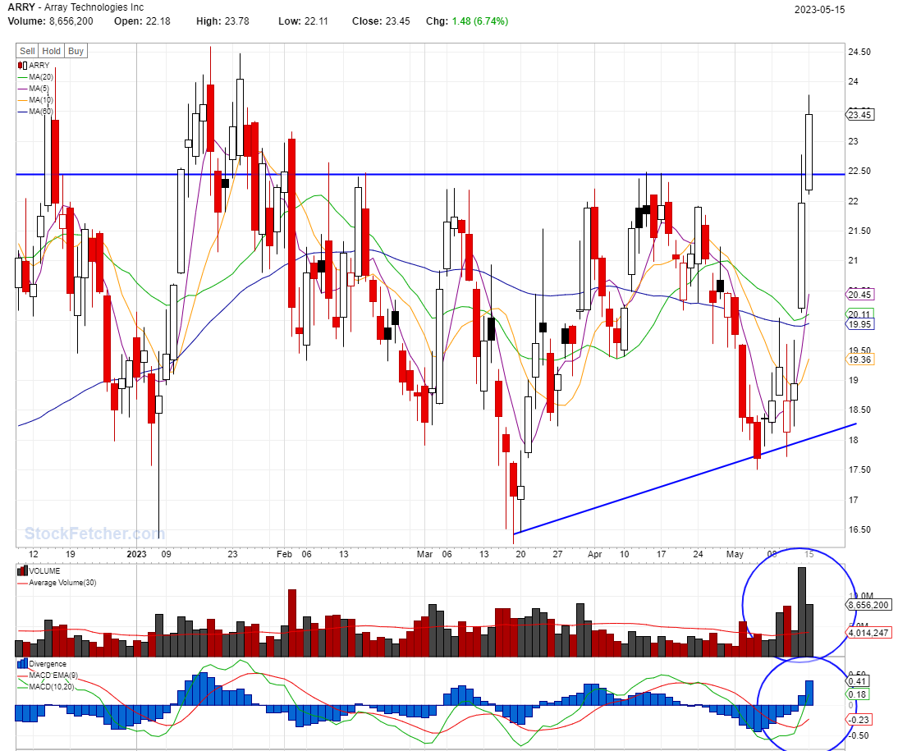
Task: Click the 'Low: 22.11' header value
Action: click(303, 21)
